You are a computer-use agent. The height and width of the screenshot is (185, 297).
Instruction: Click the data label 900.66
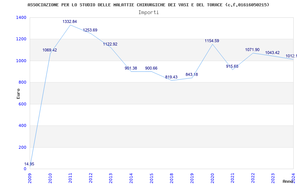[x=151, y=68]
